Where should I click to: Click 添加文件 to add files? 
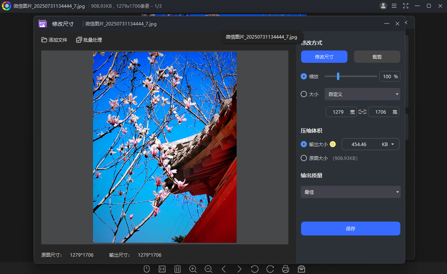pos(54,40)
